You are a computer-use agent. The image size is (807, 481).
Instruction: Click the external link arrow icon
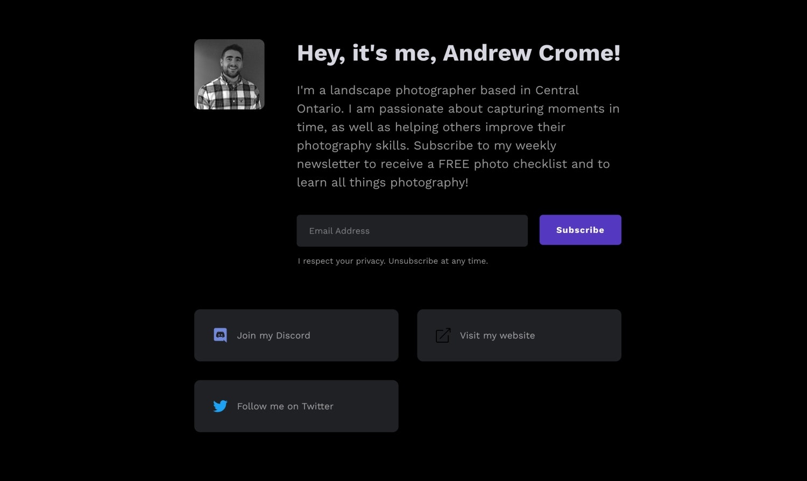(x=443, y=335)
